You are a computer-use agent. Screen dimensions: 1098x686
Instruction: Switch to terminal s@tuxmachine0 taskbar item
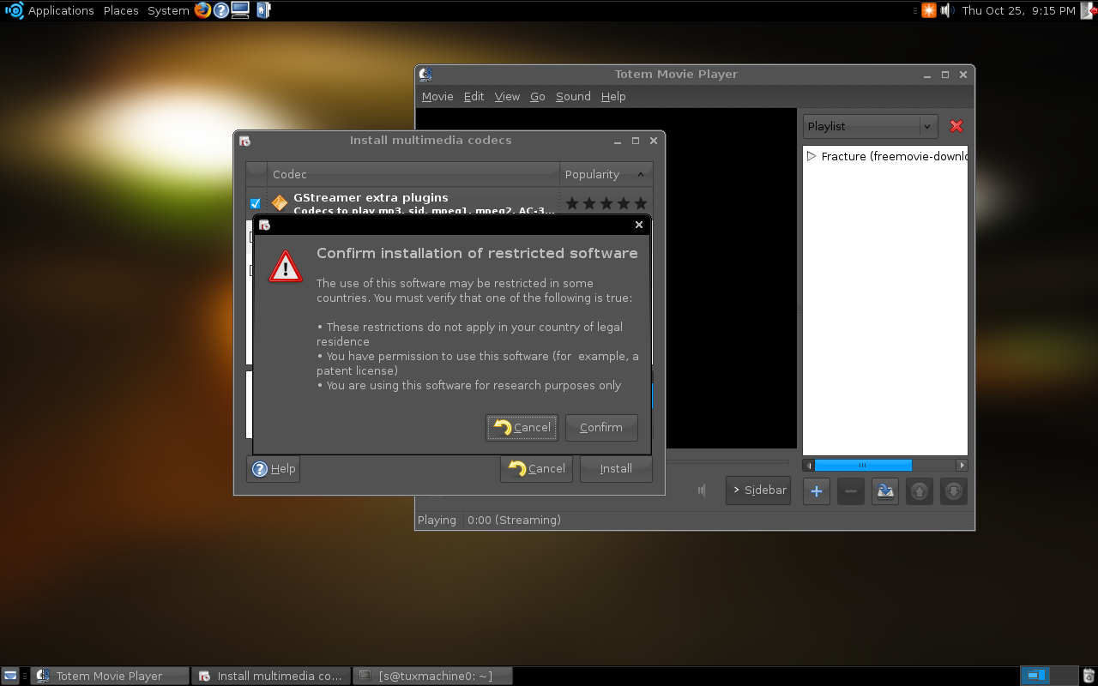click(x=432, y=676)
